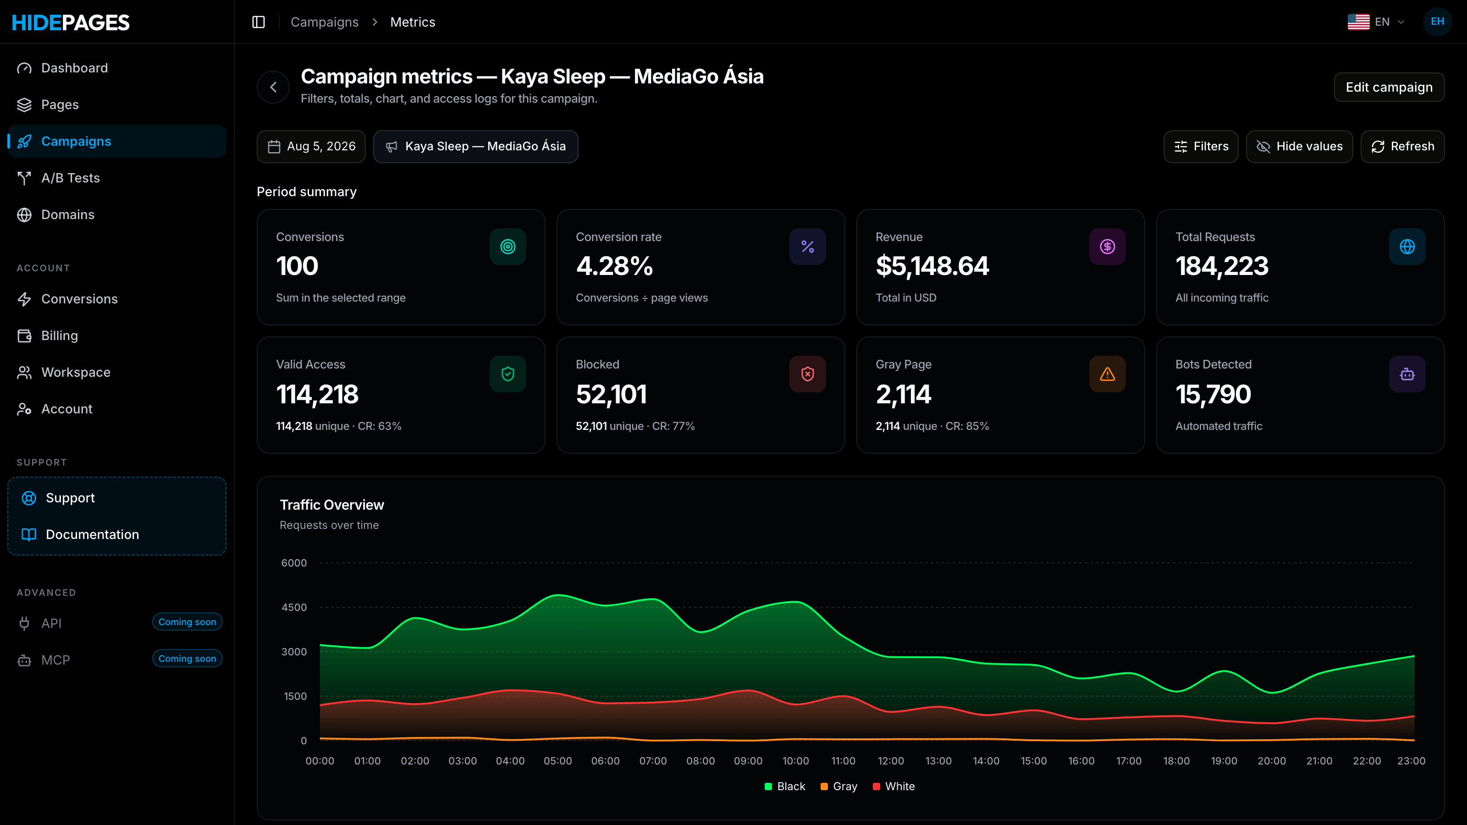Click the Documentation book icon
The width and height of the screenshot is (1467, 825).
click(x=28, y=534)
